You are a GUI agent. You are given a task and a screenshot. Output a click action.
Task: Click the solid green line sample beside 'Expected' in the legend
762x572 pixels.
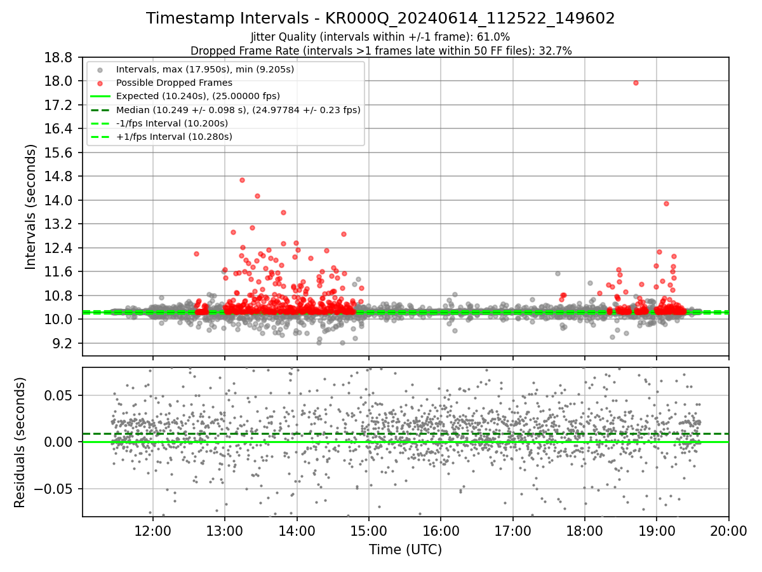pos(100,96)
